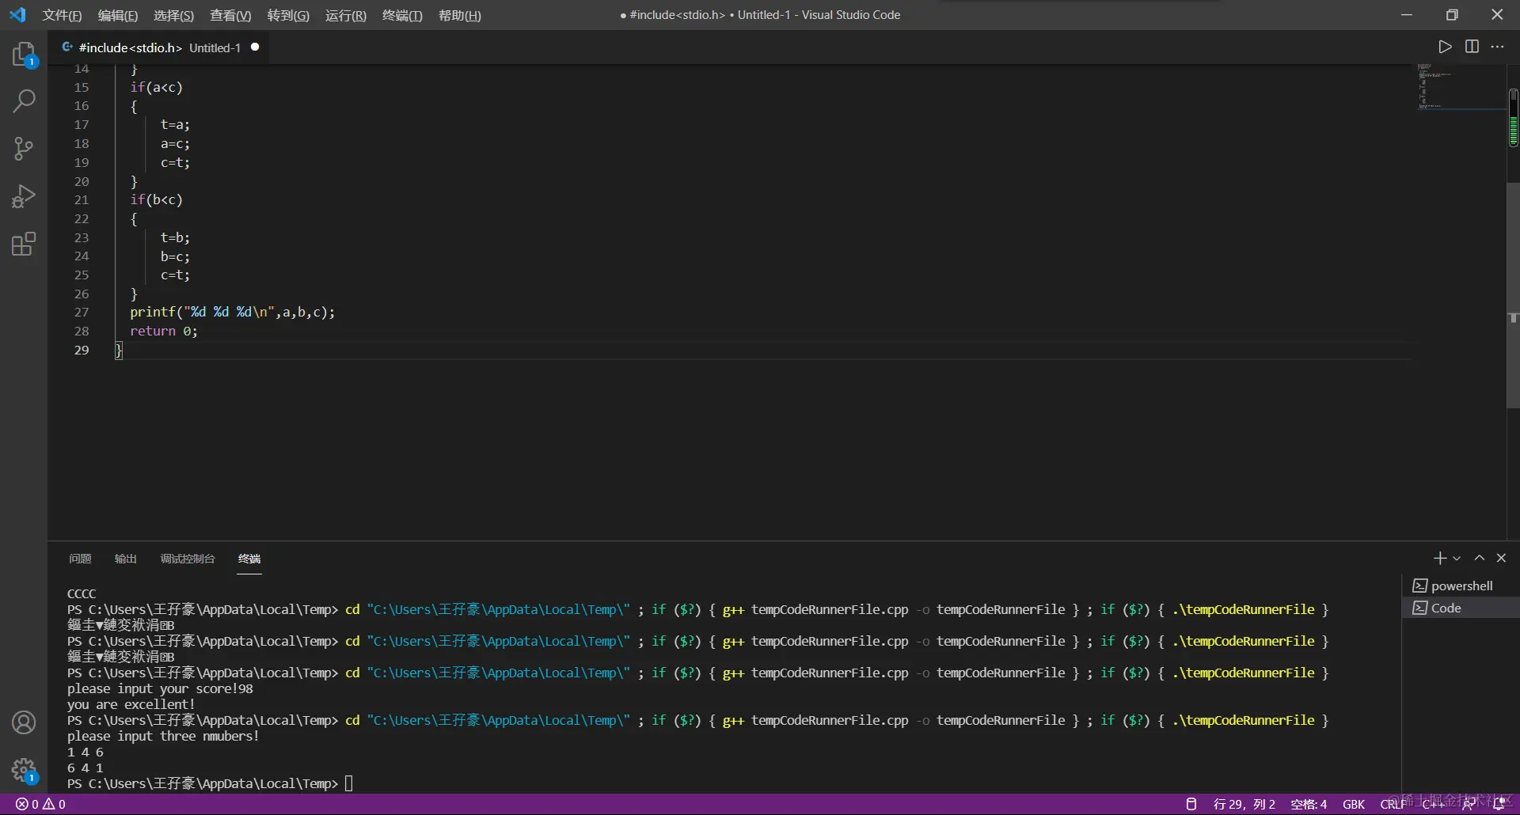The image size is (1520, 815).
Task: Select the powershell terminal in the list
Action: click(1461, 586)
